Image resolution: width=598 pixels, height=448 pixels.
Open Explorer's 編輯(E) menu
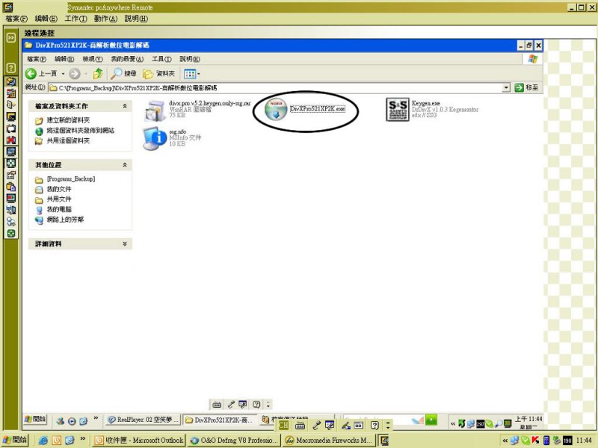coord(64,59)
